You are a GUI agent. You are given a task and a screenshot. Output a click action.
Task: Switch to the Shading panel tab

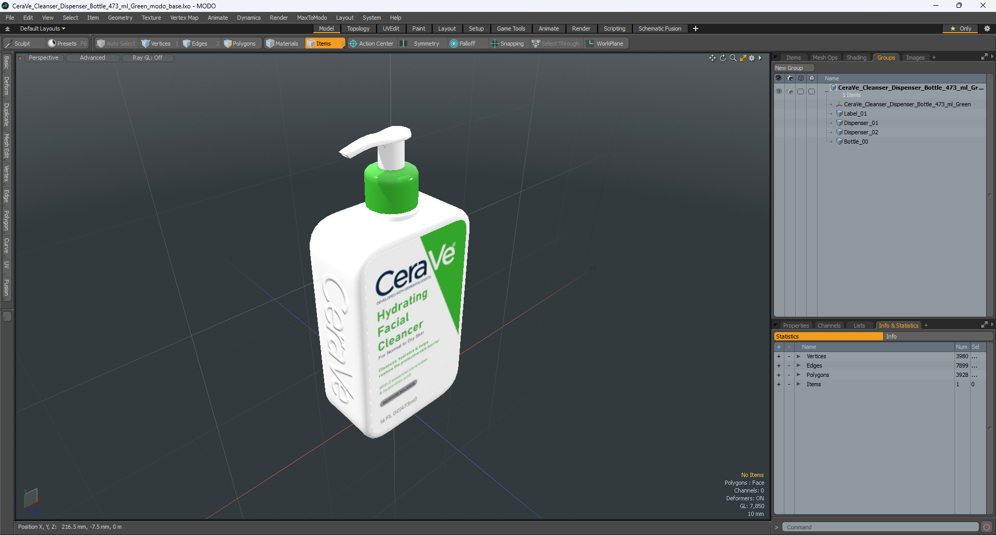click(856, 58)
